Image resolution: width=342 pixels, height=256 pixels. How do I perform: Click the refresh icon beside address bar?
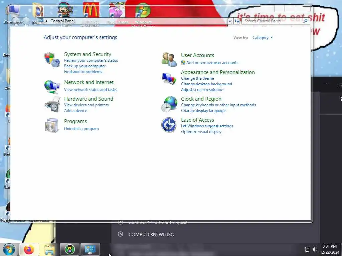point(237,21)
